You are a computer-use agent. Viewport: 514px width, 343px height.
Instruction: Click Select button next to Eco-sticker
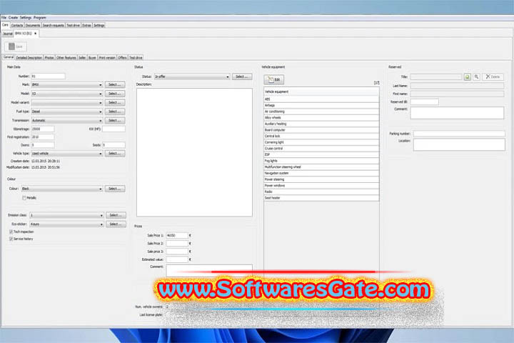(x=116, y=224)
